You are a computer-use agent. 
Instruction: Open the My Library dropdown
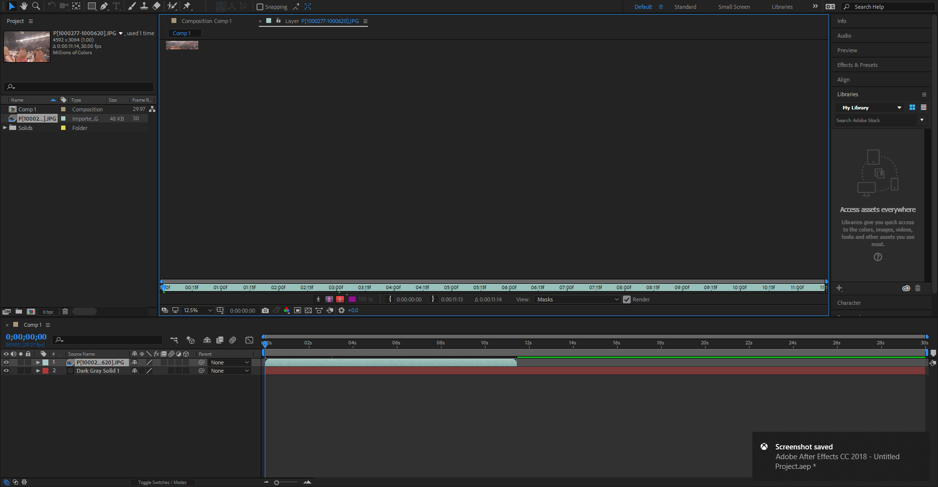click(872, 107)
